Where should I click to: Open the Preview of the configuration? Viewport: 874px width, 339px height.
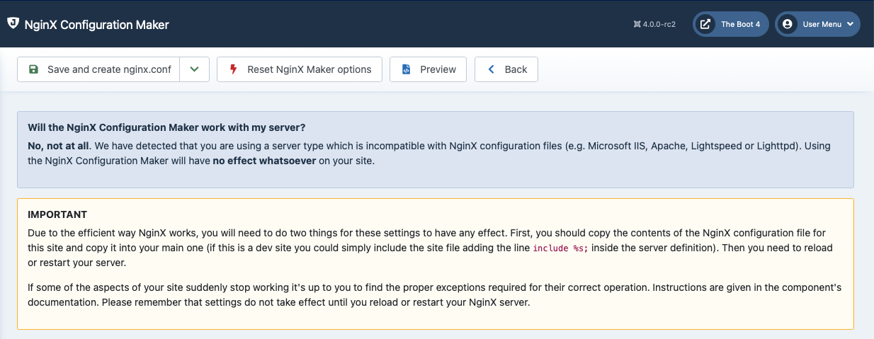pyautogui.click(x=428, y=69)
